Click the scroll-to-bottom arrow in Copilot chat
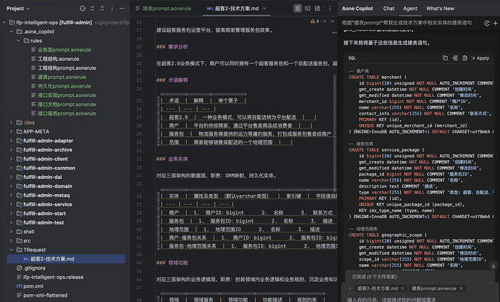500x302 pixels. (x=493, y=266)
